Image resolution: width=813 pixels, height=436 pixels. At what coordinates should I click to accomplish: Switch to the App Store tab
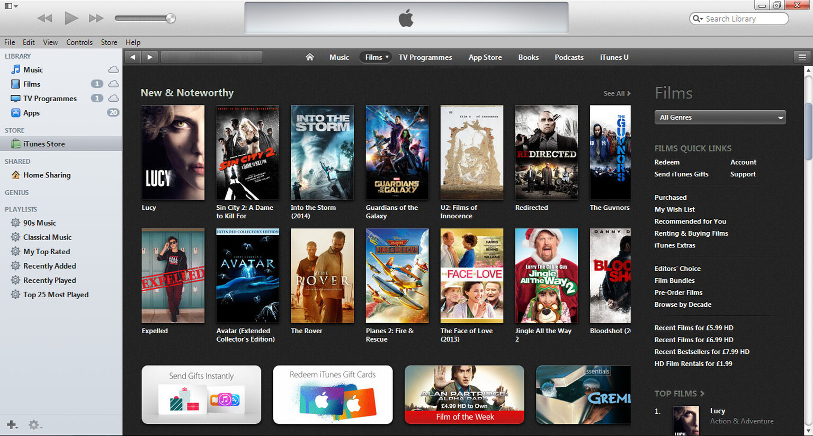pos(485,57)
